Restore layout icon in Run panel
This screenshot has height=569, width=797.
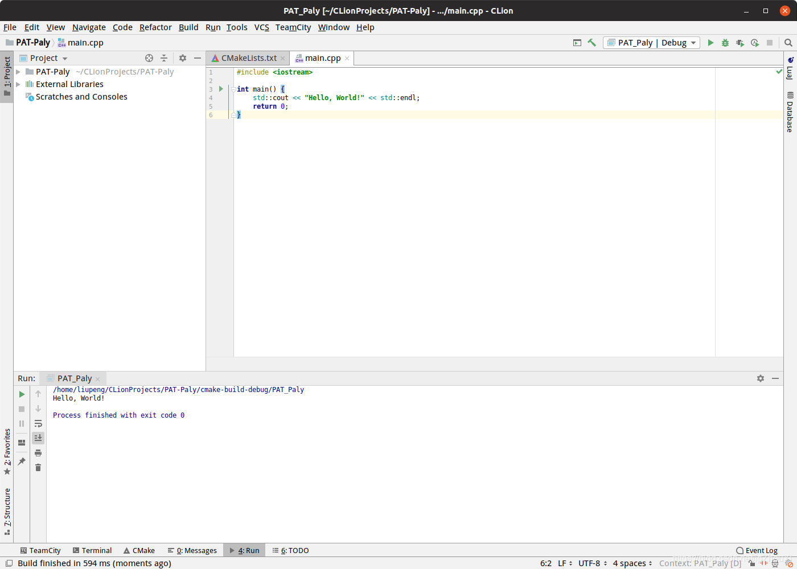click(22, 443)
